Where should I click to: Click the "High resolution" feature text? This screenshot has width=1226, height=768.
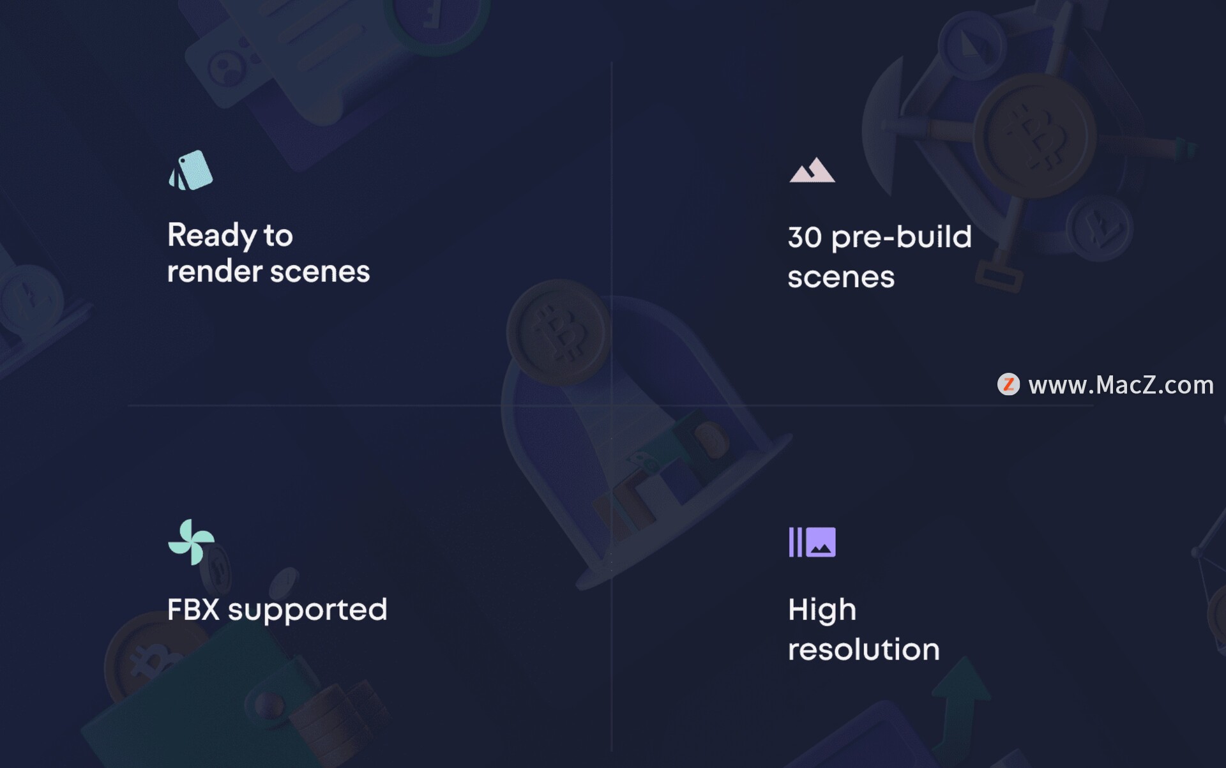pos(863,629)
